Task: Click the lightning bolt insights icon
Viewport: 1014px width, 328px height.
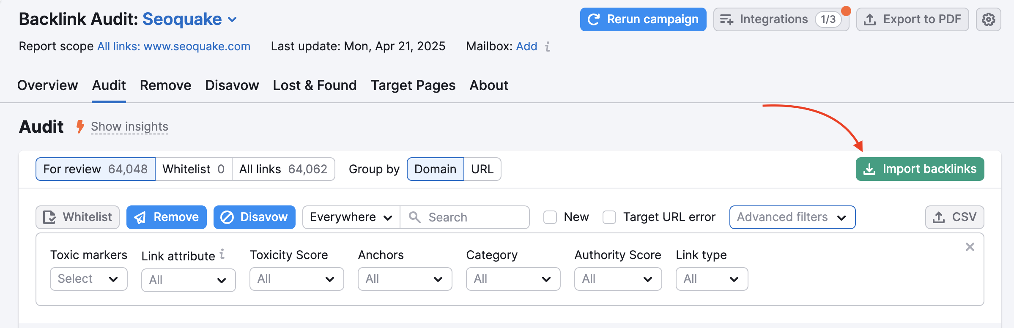Action: click(80, 126)
